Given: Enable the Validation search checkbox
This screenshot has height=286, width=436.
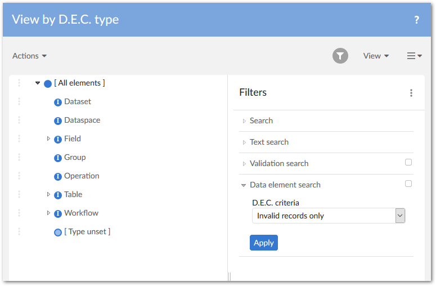Looking at the screenshot, I should coord(408,162).
